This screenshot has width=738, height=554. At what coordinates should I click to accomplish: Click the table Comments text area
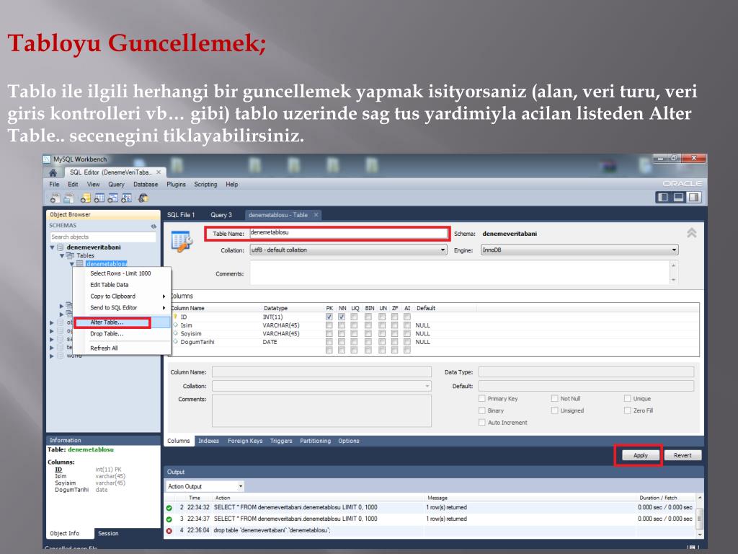pos(461,273)
